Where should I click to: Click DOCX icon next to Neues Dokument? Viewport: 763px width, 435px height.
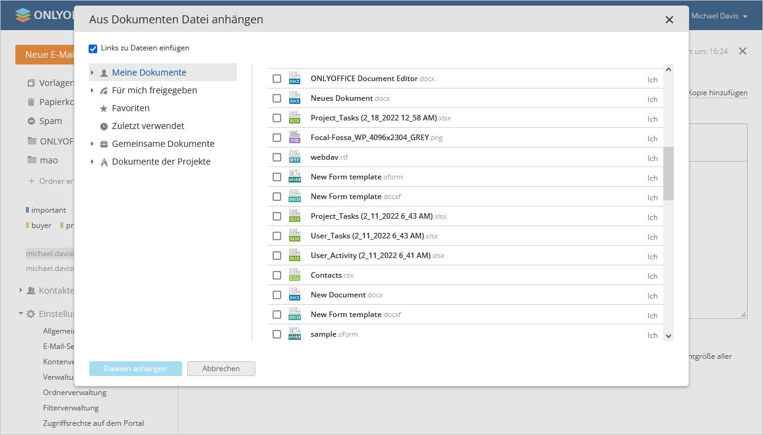[295, 98]
